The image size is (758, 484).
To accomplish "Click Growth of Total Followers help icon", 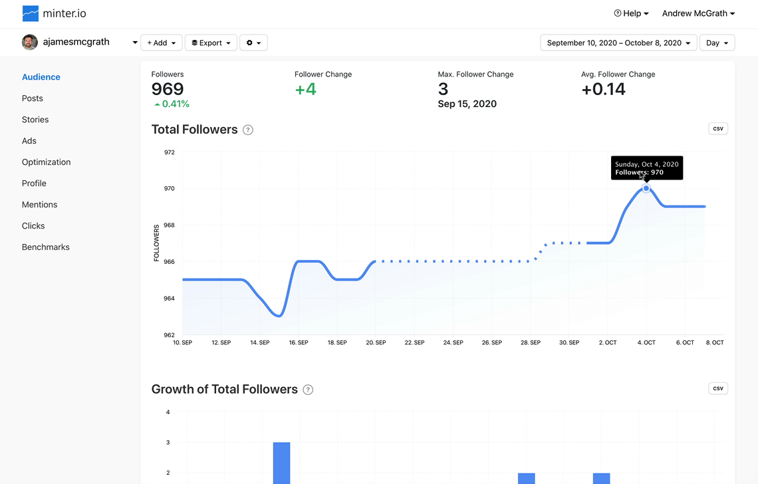I will click(308, 390).
